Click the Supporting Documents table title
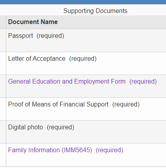Viewport: 166px width, 168px height. tap(95, 11)
